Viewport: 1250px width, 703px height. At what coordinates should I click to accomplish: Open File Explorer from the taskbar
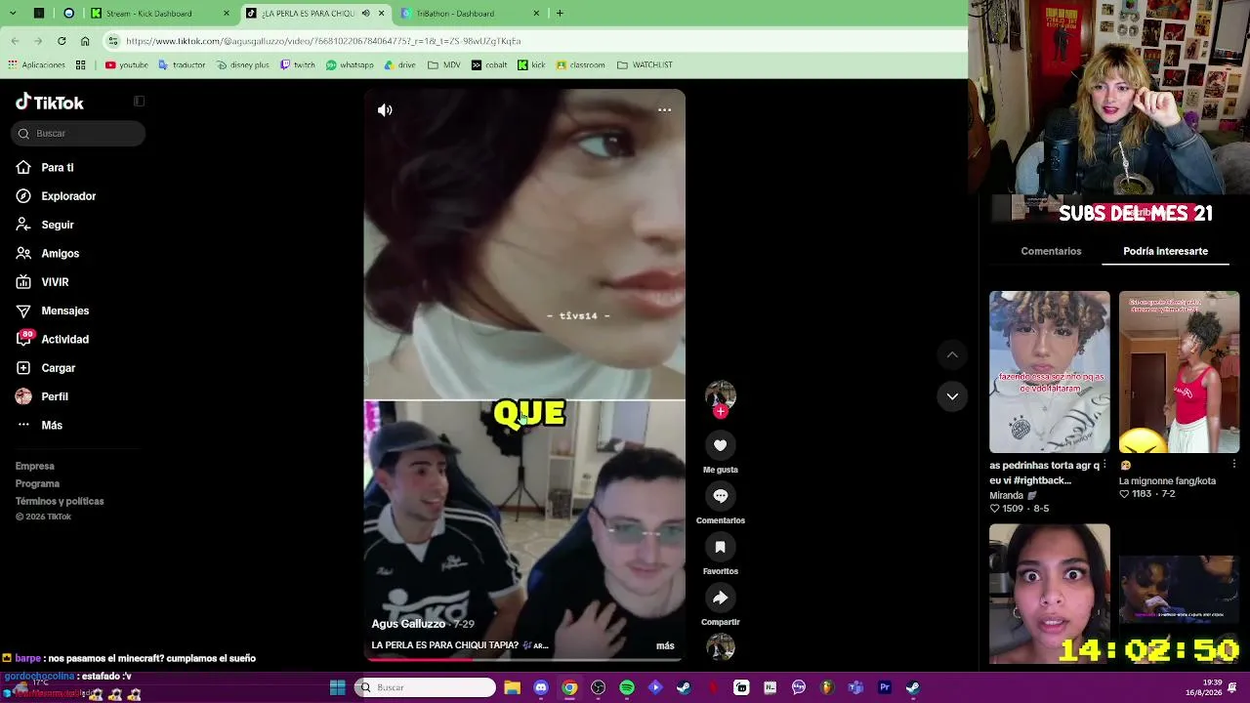tap(512, 687)
